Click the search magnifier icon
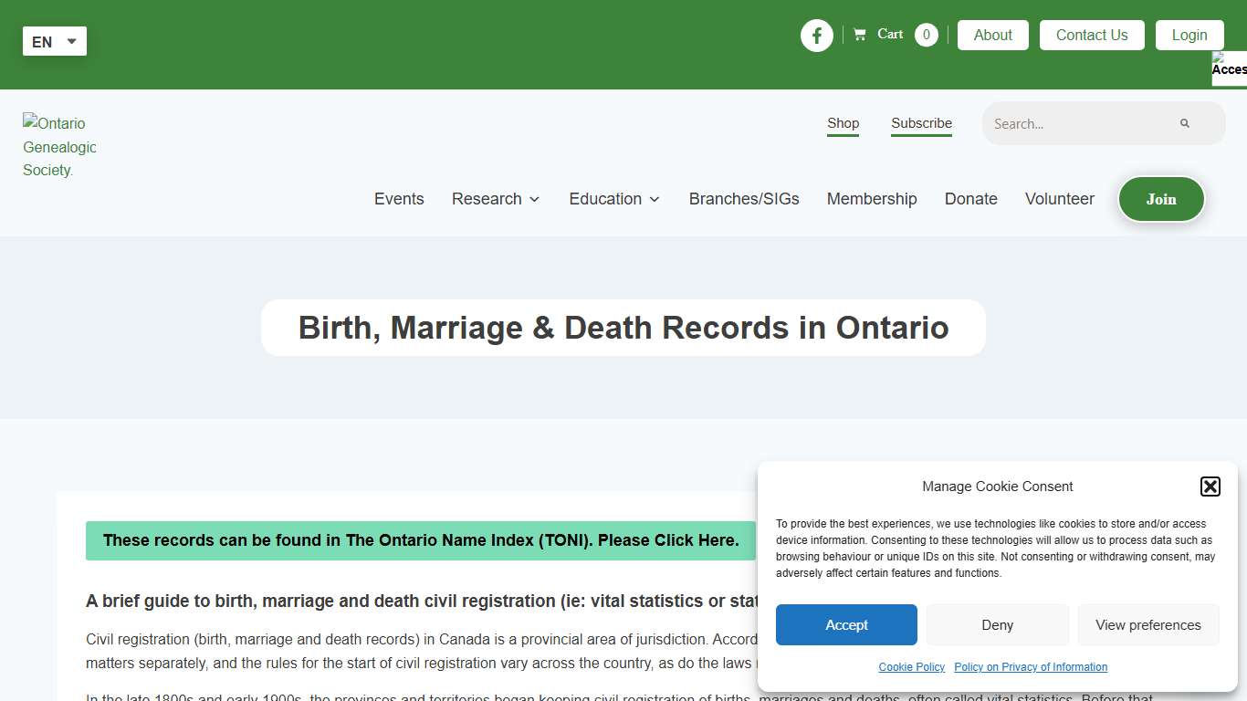 click(x=1184, y=122)
